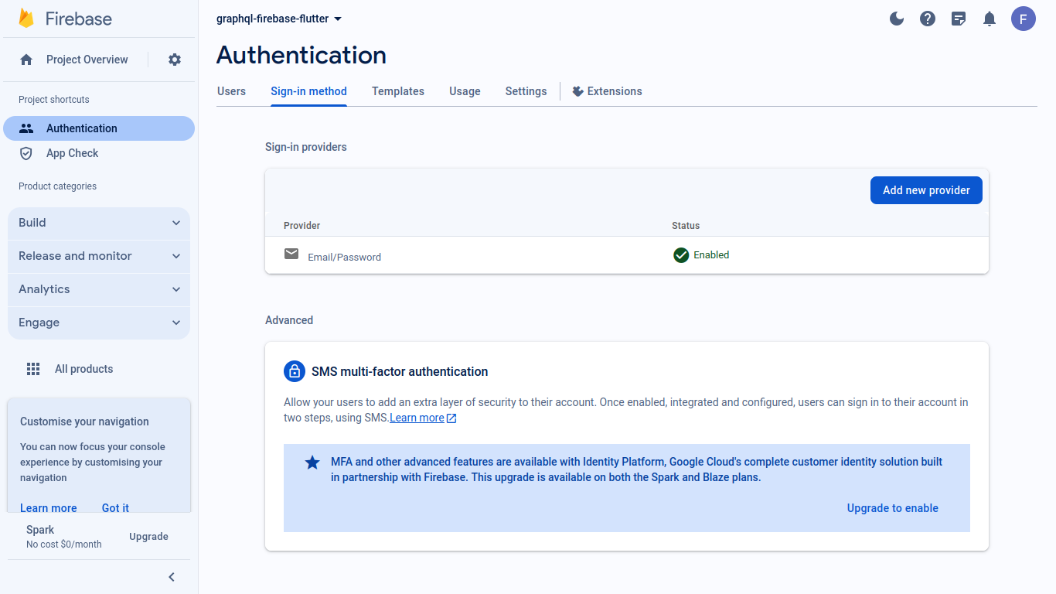The height and width of the screenshot is (594, 1056).
Task: Click Upgrade next to Spark plan
Action: pos(148,537)
